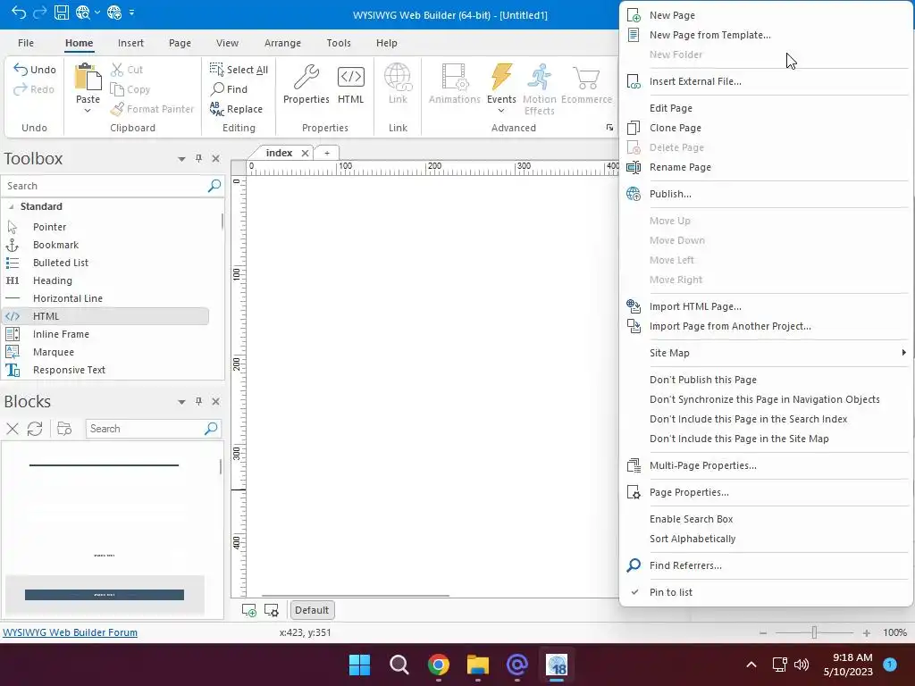The height and width of the screenshot is (686, 915).
Task: Click the zoom slider handle
Action: (814, 633)
